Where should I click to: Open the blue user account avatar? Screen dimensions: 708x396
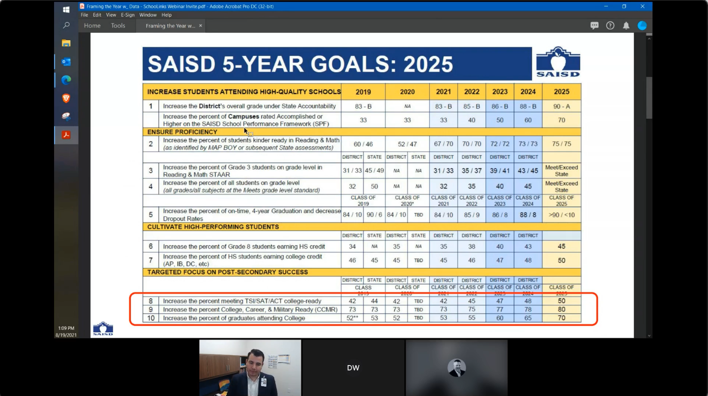pyautogui.click(x=642, y=25)
